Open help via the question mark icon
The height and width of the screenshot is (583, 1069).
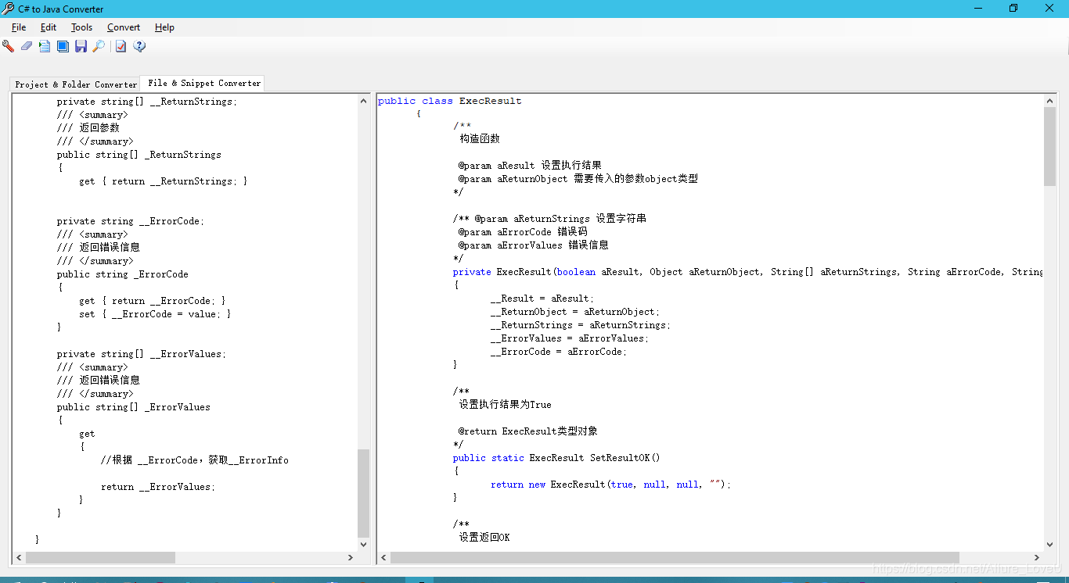tap(139, 46)
